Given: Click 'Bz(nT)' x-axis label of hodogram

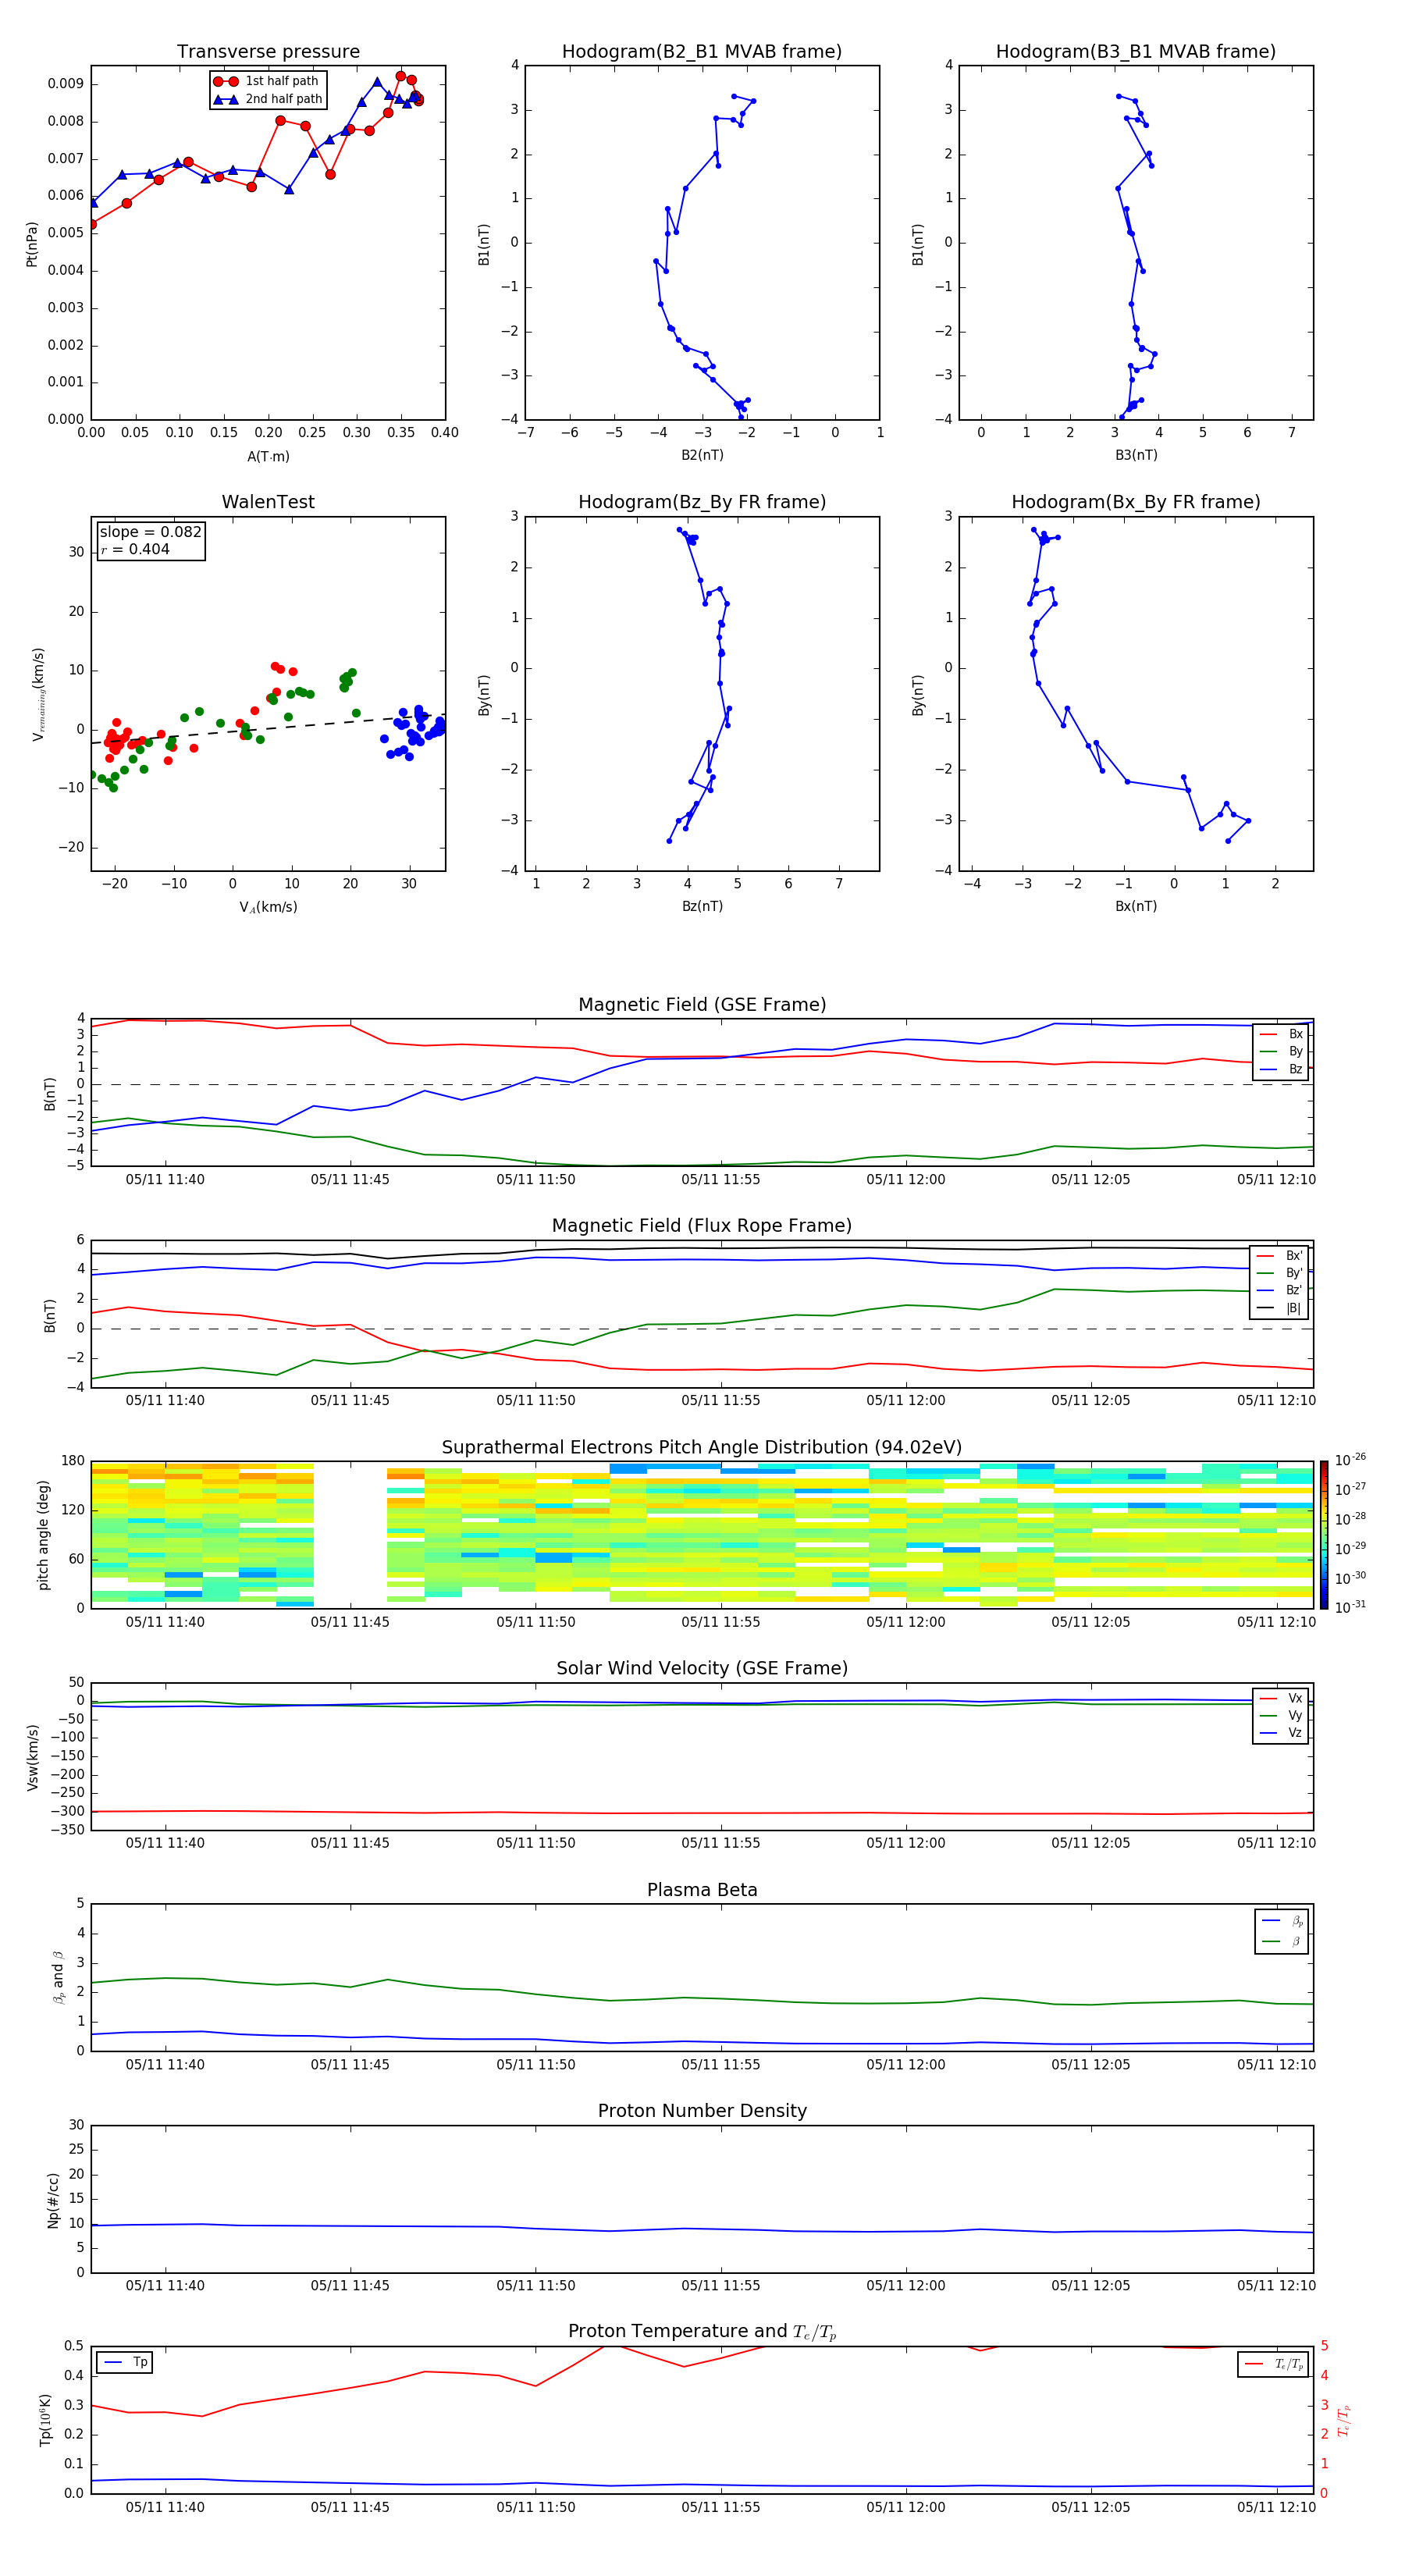Looking at the screenshot, I should point(702,906).
